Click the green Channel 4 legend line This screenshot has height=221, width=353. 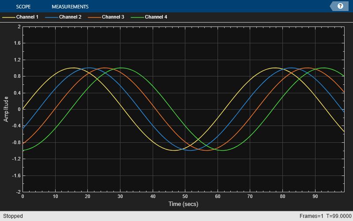click(138, 17)
